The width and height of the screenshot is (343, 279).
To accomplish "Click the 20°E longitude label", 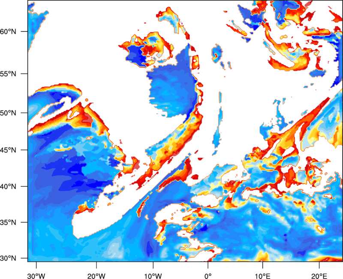I will pyautogui.click(x=319, y=276).
